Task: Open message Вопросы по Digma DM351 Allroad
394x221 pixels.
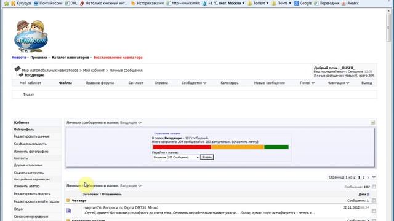Action: (131, 207)
